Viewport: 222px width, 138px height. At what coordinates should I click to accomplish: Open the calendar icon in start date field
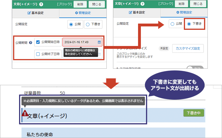pyautogui.click(x=99, y=42)
